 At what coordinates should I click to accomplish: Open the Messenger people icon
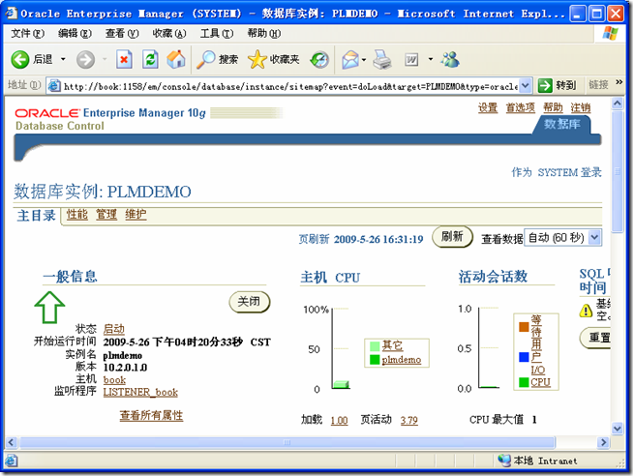coord(450,59)
